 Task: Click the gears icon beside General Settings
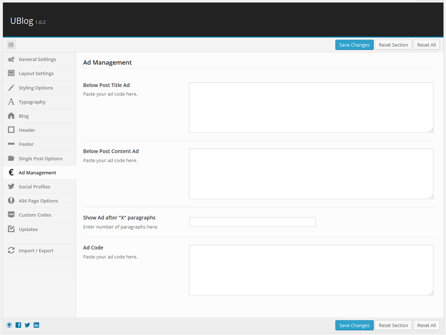pyautogui.click(x=11, y=60)
